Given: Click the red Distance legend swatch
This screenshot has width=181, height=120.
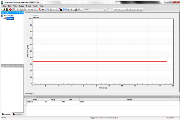Looking at the screenshot, I should [36, 15].
